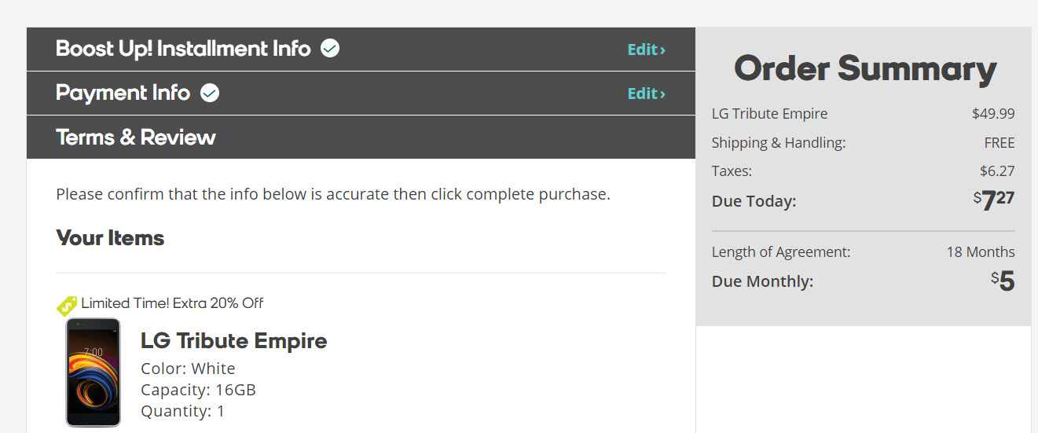The width and height of the screenshot is (1038, 433).
Task: Click the Shipping & Handling FREE value
Action: pyautogui.click(x=999, y=143)
